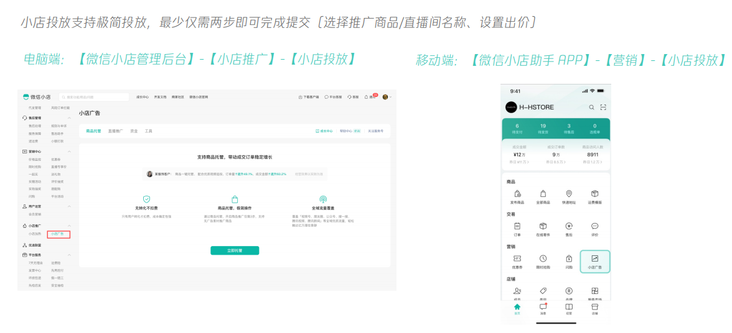Open 全部商品 icon in mobile app
The width and height of the screenshot is (732, 333).
click(x=543, y=194)
